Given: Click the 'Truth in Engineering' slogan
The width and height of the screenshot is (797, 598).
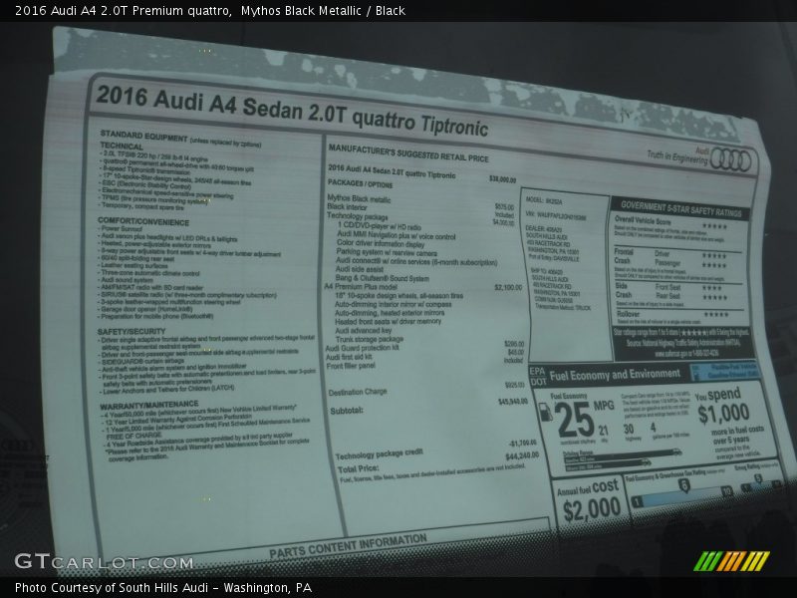Looking at the screenshot, I should point(677,157).
